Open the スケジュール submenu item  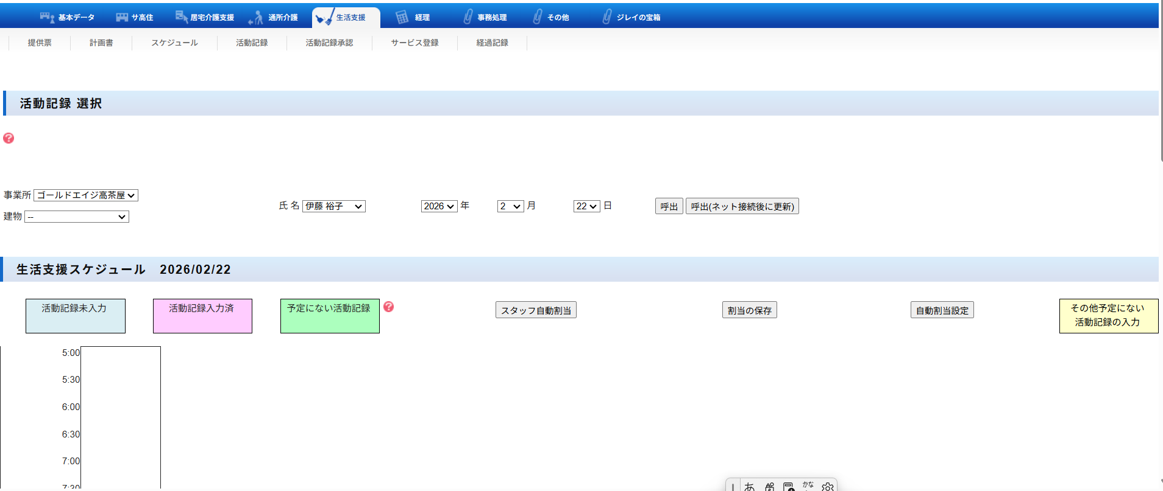174,43
